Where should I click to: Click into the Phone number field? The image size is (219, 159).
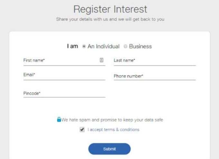coord(155,76)
